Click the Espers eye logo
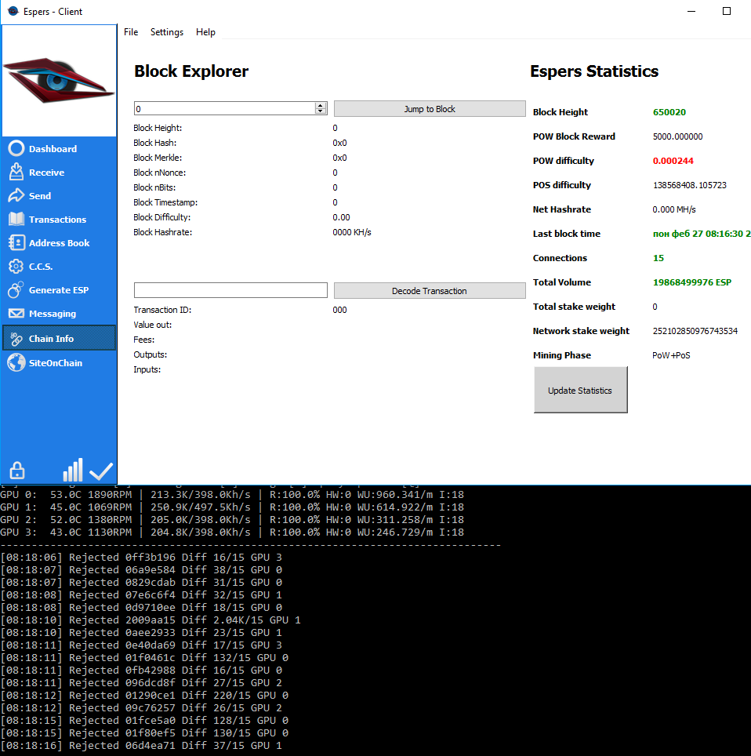The height and width of the screenshot is (756, 751). point(59,81)
